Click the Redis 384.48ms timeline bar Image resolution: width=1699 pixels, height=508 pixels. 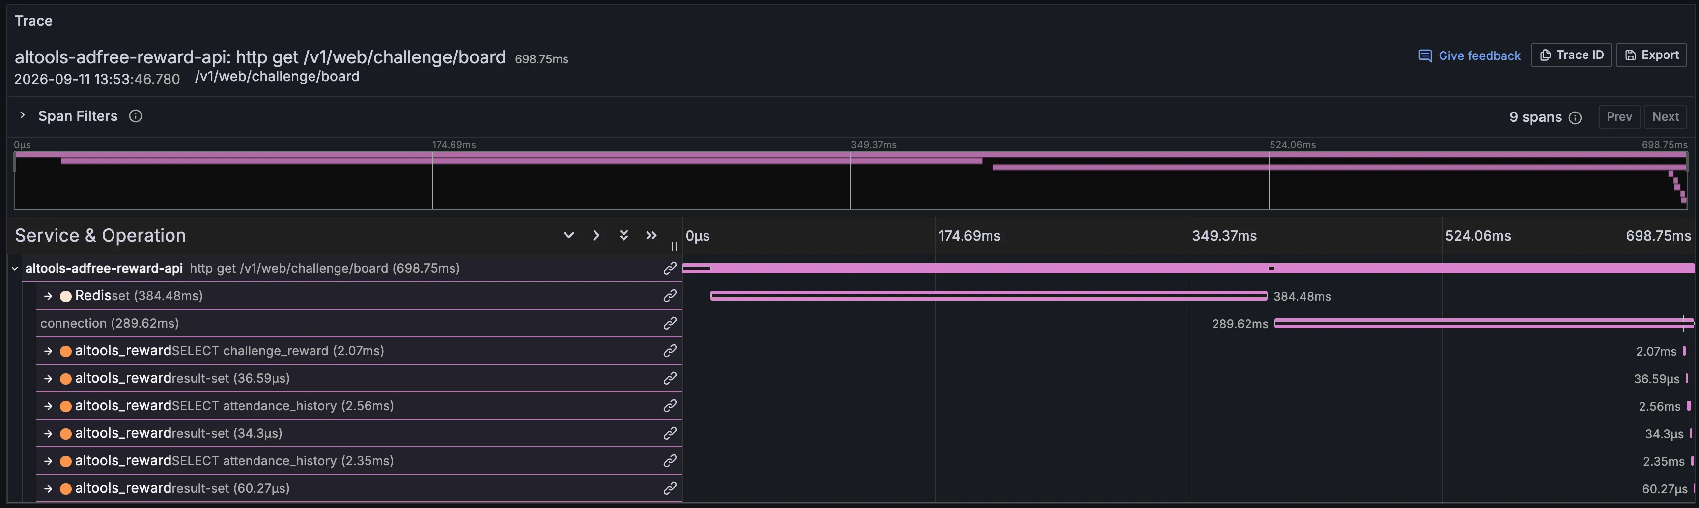989,296
